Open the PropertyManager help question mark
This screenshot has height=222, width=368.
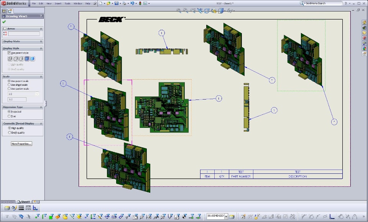click(x=41, y=16)
